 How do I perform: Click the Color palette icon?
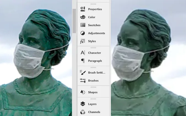(83, 17)
